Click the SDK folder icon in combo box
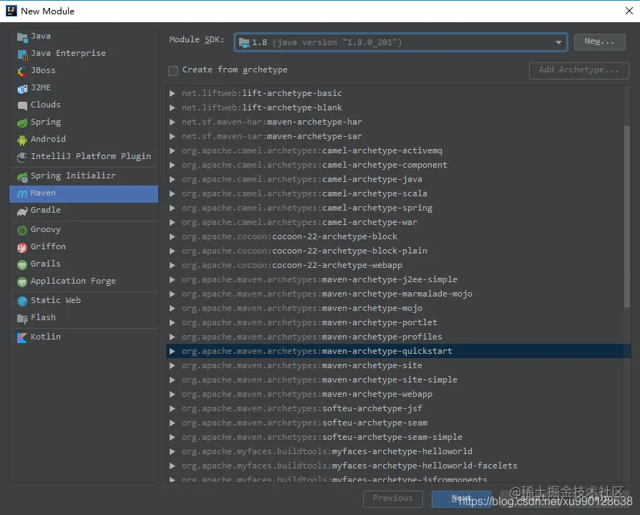640x515 pixels. point(244,42)
